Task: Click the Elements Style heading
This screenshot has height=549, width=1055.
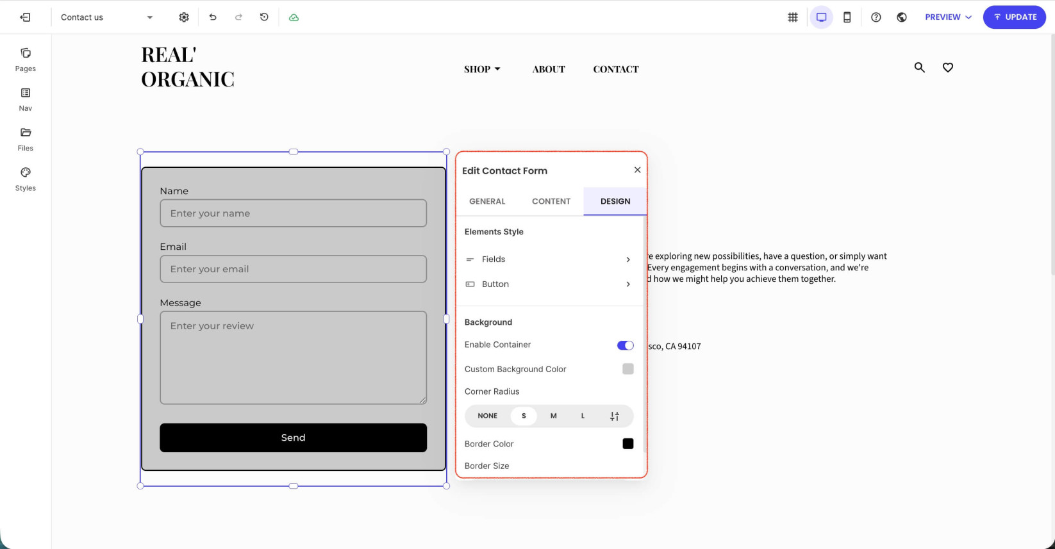Action: pos(494,232)
